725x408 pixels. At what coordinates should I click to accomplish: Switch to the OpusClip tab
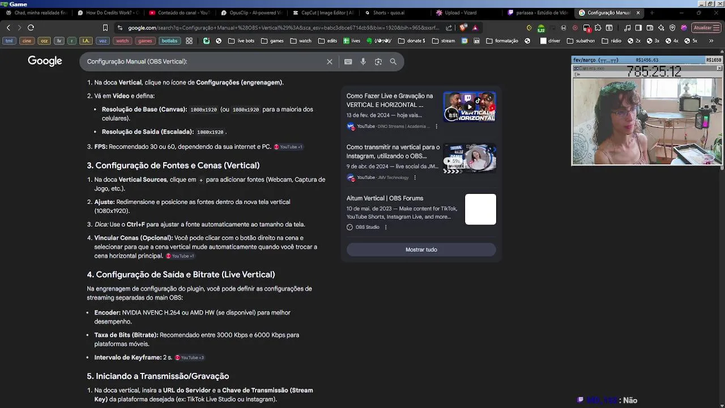tap(251, 12)
